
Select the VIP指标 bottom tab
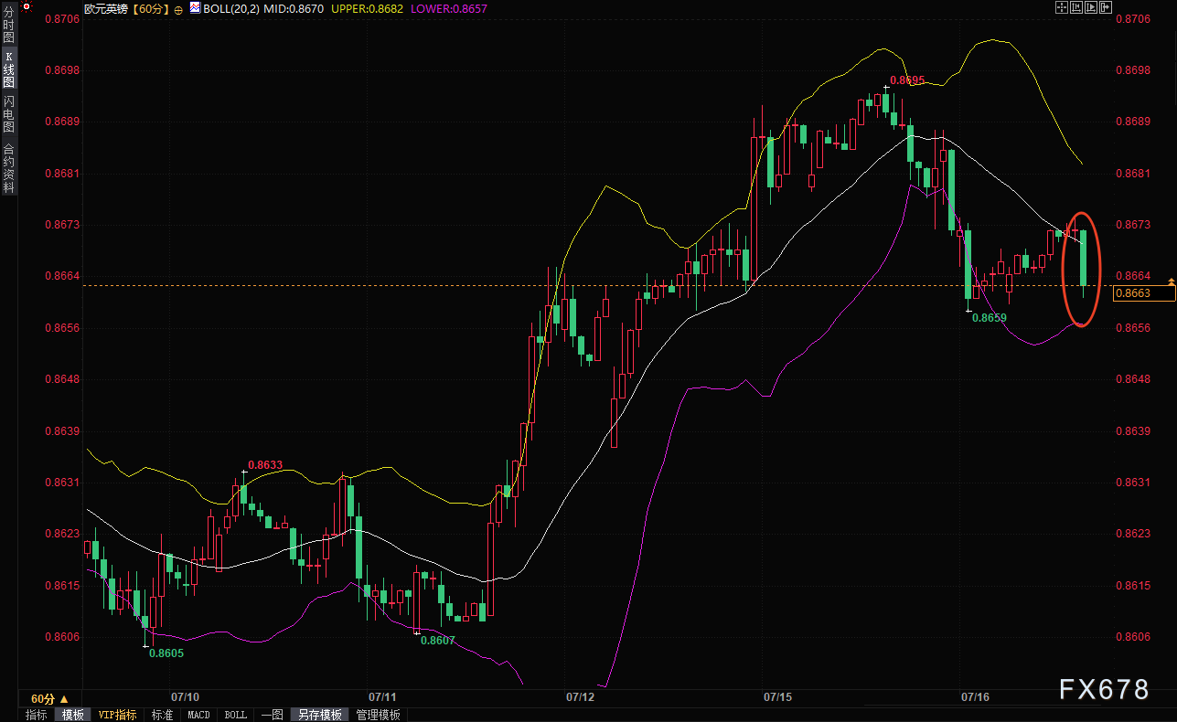coord(117,715)
